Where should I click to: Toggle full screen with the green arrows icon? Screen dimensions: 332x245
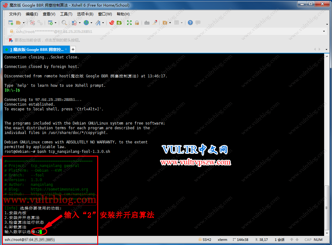coord(129,23)
